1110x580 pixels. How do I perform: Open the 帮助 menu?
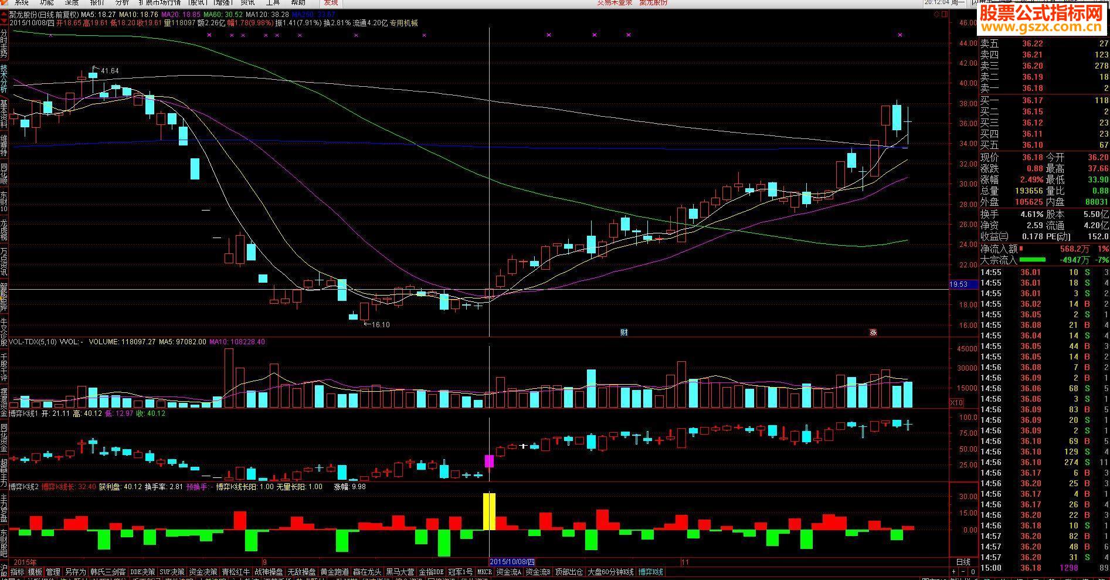298,3
